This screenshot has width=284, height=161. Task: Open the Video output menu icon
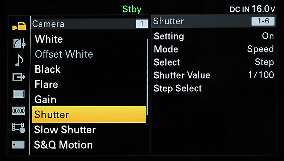coord(19,77)
